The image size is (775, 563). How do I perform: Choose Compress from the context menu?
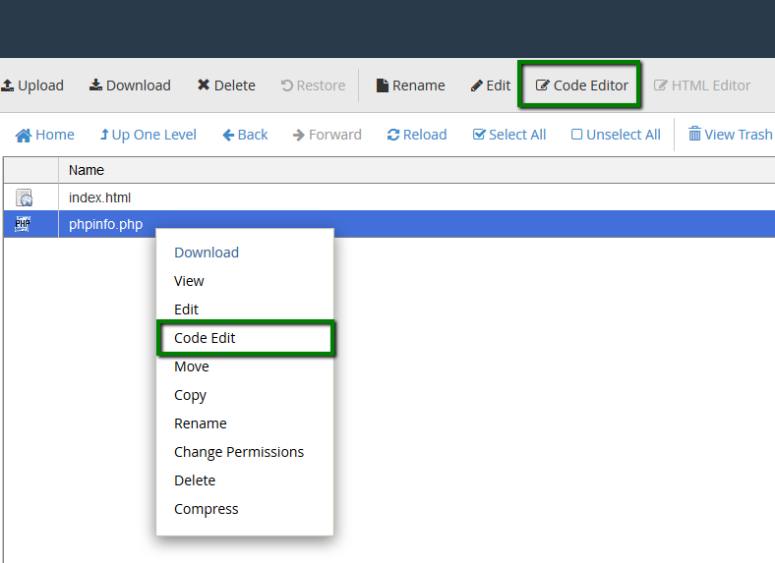207,509
